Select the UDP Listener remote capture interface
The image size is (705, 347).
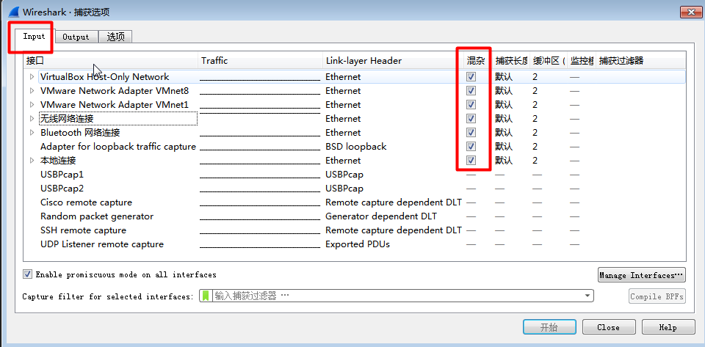[x=102, y=244]
